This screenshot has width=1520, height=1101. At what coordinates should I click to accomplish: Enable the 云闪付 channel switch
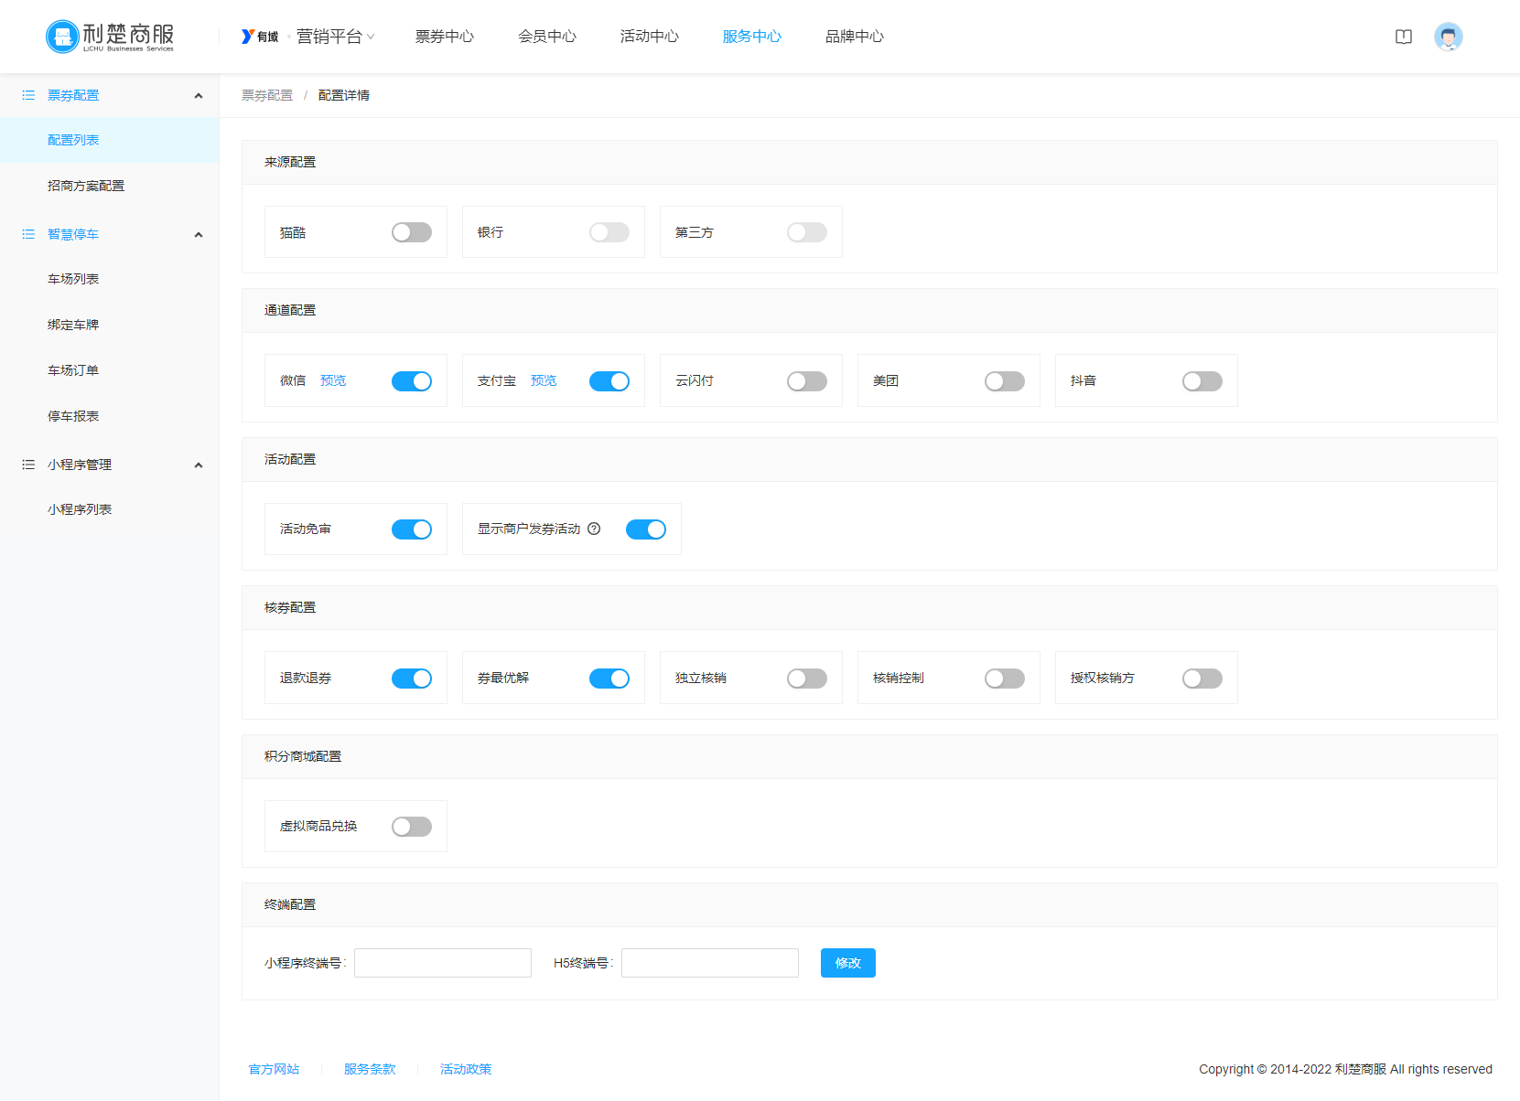(x=807, y=381)
